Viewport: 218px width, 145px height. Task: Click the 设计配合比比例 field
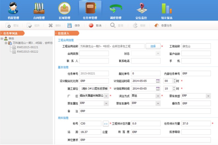click(x=94, y=81)
